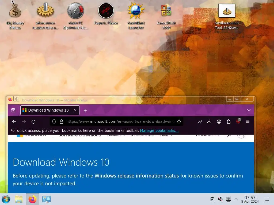
Task: Select the KevinOffice 2009 desktop icon
Action: pos(166,16)
